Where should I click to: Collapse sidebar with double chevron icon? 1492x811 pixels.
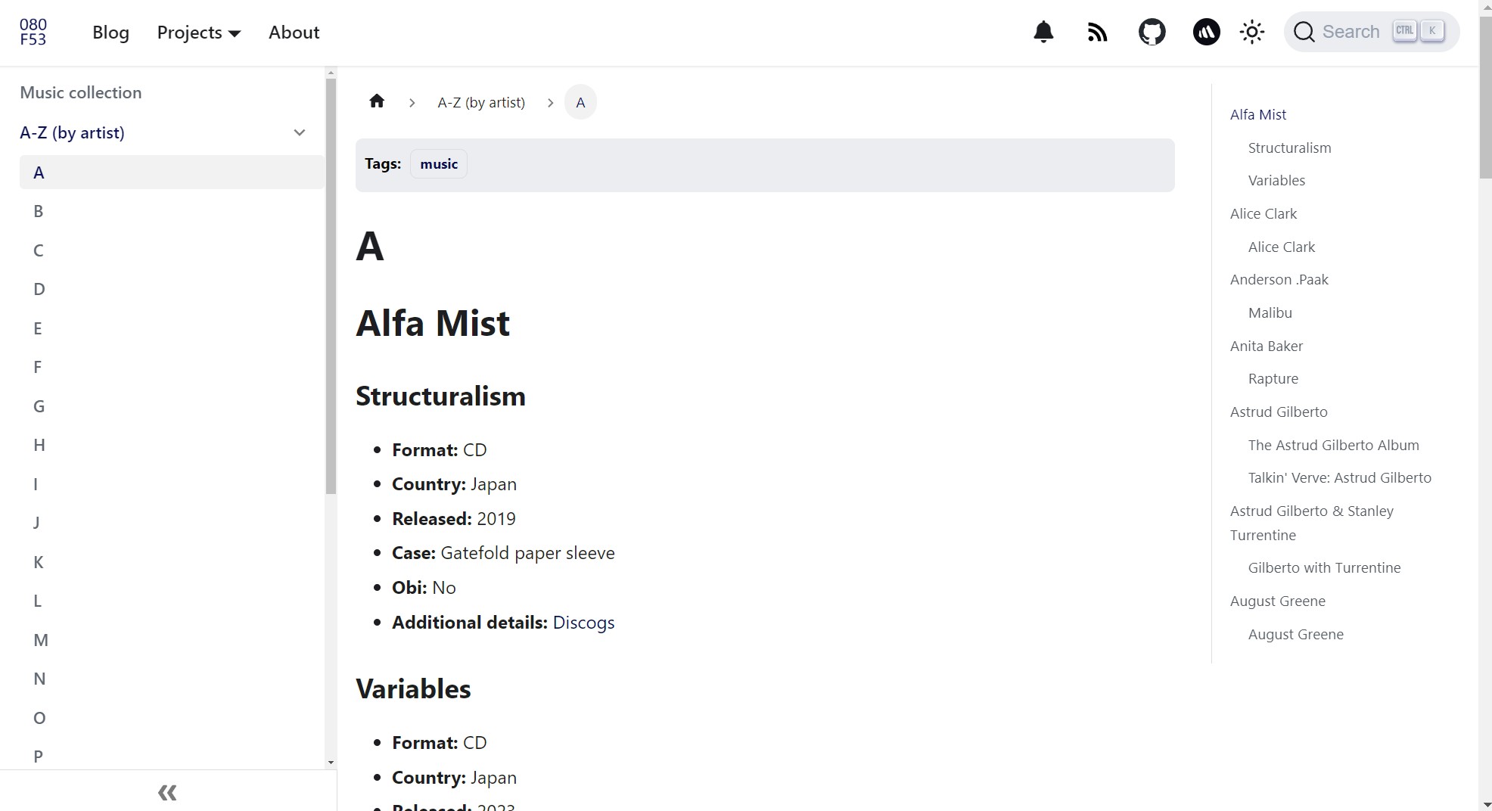click(x=167, y=792)
